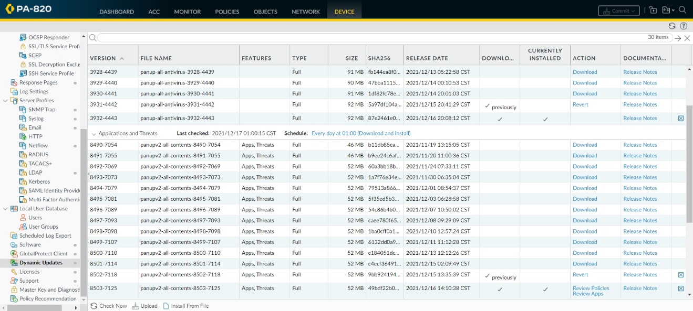Delete the 8503-7125 content package
This screenshot has width=693, height=311.
coord(681,288)
